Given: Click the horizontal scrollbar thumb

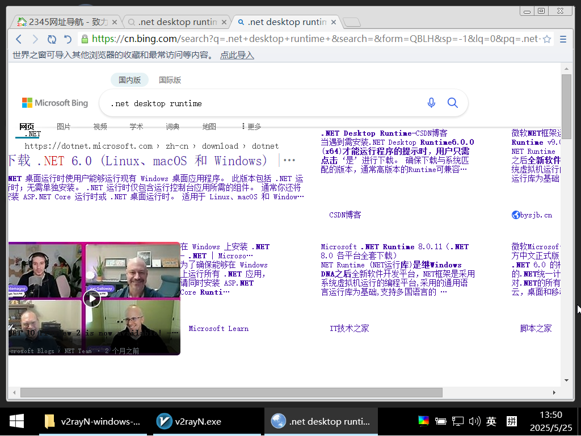Looking at the screenshot, I should (231, 393).
